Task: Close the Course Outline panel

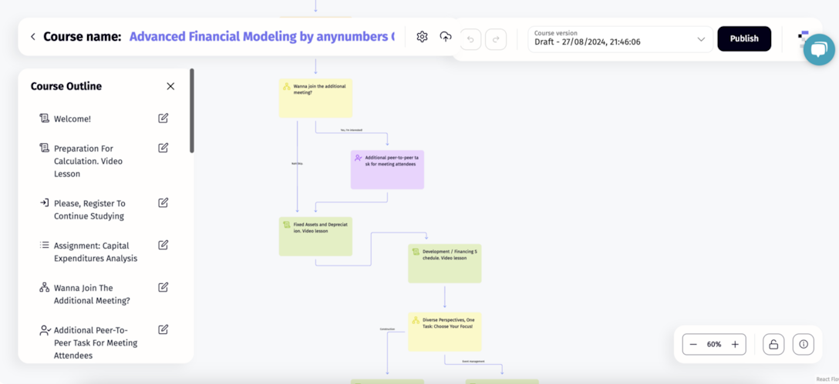Action: click(x=170, y=86)
